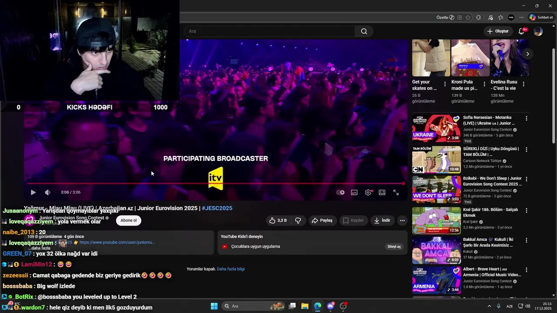This screenshot has width=557, height=313.
Task: Open the browser favorites list icon
Action: 501,17
